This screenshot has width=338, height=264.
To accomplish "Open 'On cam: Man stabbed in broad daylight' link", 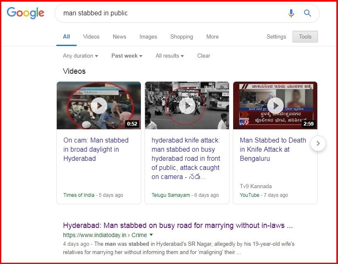I will click(96, 149).
